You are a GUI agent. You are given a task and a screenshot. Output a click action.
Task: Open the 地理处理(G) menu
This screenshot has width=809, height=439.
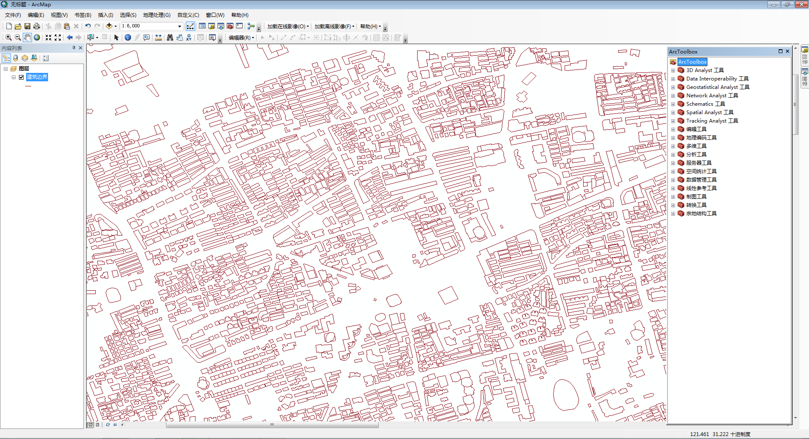[157, 15]
